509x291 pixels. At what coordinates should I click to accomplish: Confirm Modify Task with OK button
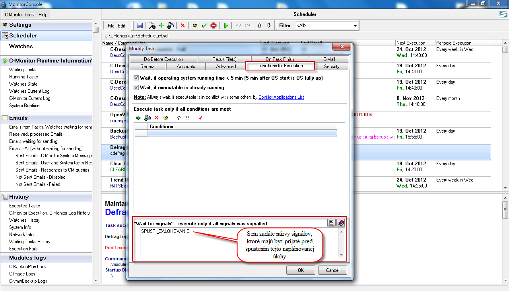(301, 270)
